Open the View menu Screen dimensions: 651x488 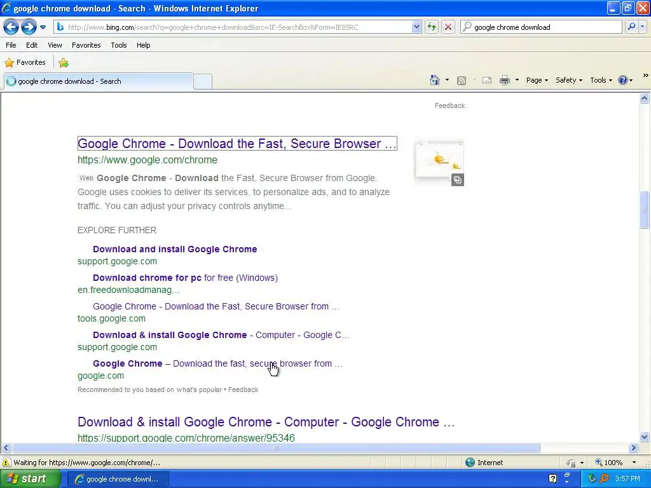pyautogui.click(x=55, y=45)
